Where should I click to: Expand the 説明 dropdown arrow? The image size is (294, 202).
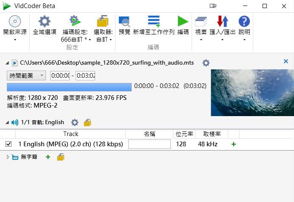click(244, 40)
